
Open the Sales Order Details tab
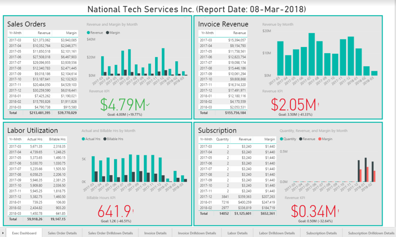(x=62, y=233)
